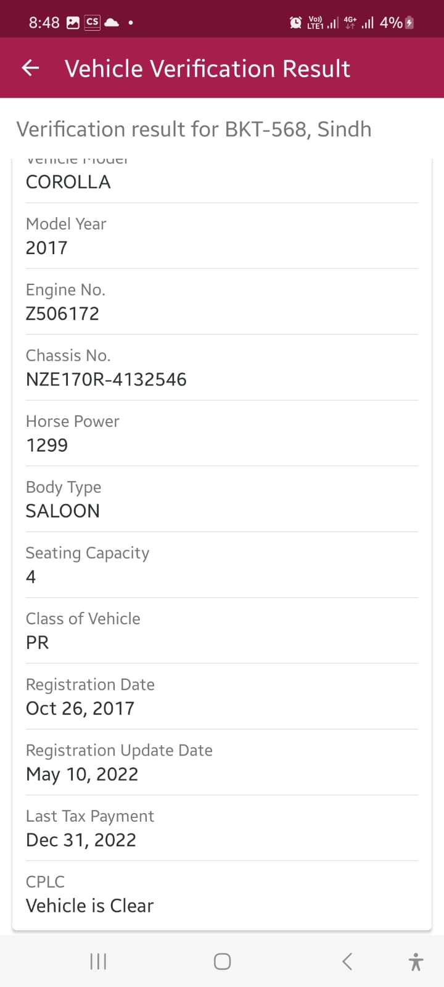This screenshot has width=444, height=987.
Task: Tap the gallery image notification icon
Action: click(73, 23)
